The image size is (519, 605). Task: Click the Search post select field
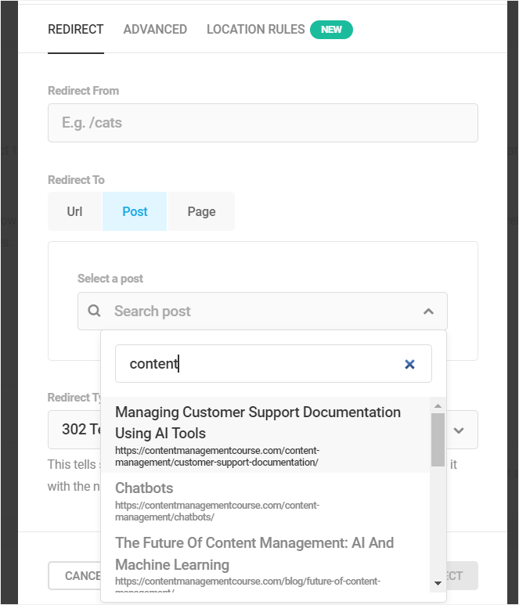262,311
